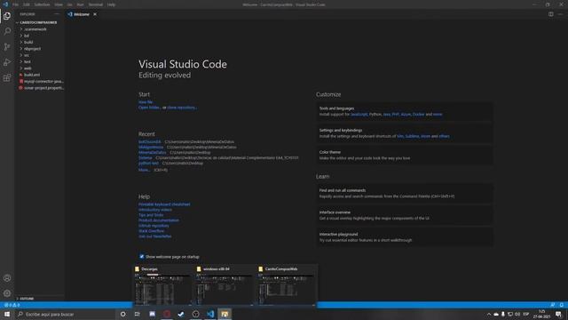Open the Extensions view
Screen dimensions: 568x320
(7, 78)
